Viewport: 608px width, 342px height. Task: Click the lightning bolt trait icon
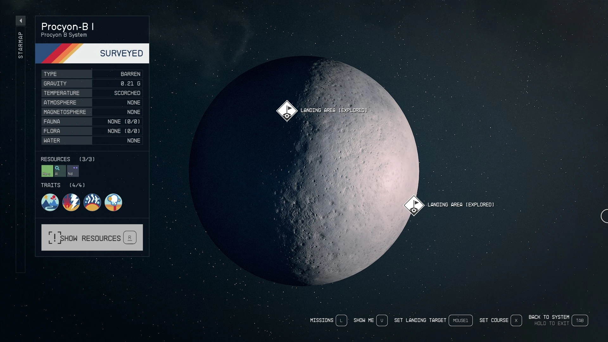click(x=71, y=202)
